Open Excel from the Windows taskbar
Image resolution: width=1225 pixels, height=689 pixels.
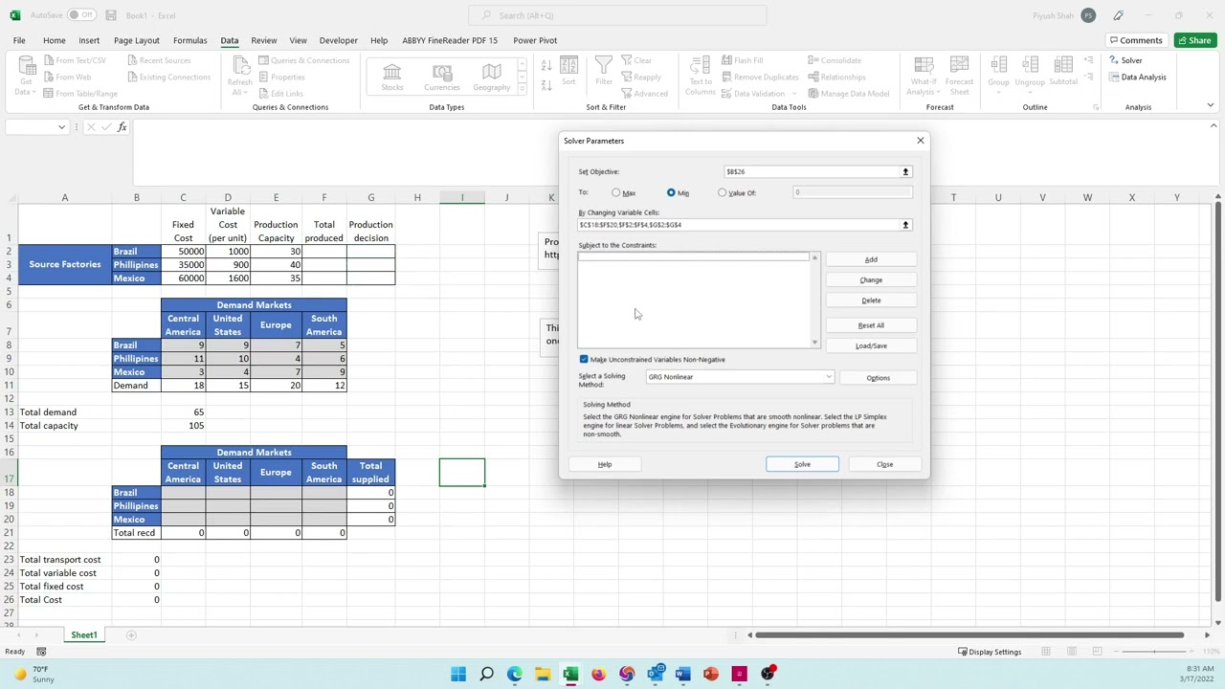point(570,674)
